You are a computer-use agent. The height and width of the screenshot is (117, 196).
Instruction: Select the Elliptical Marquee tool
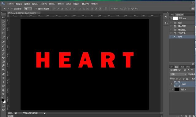(3, 21)
